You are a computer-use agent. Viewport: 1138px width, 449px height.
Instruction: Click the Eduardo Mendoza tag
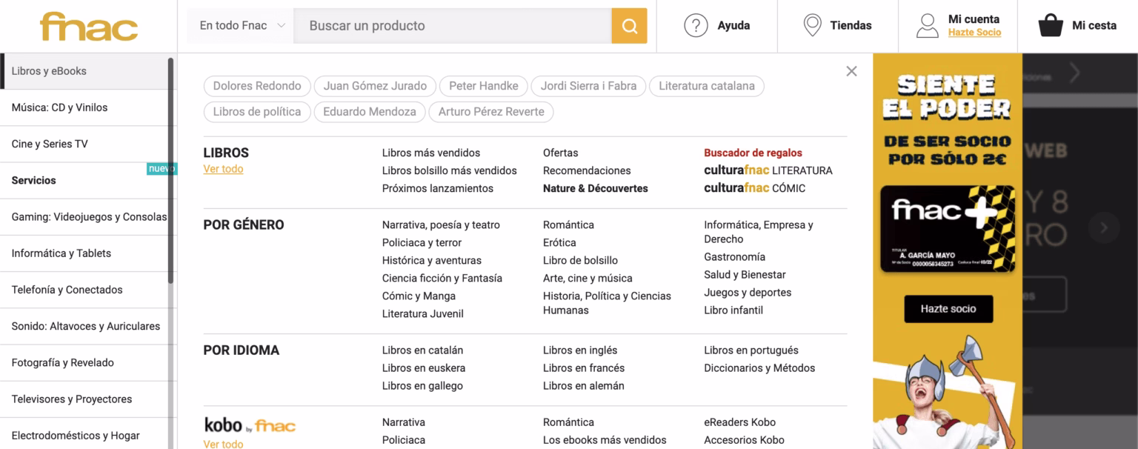click(x=370, y=112)
